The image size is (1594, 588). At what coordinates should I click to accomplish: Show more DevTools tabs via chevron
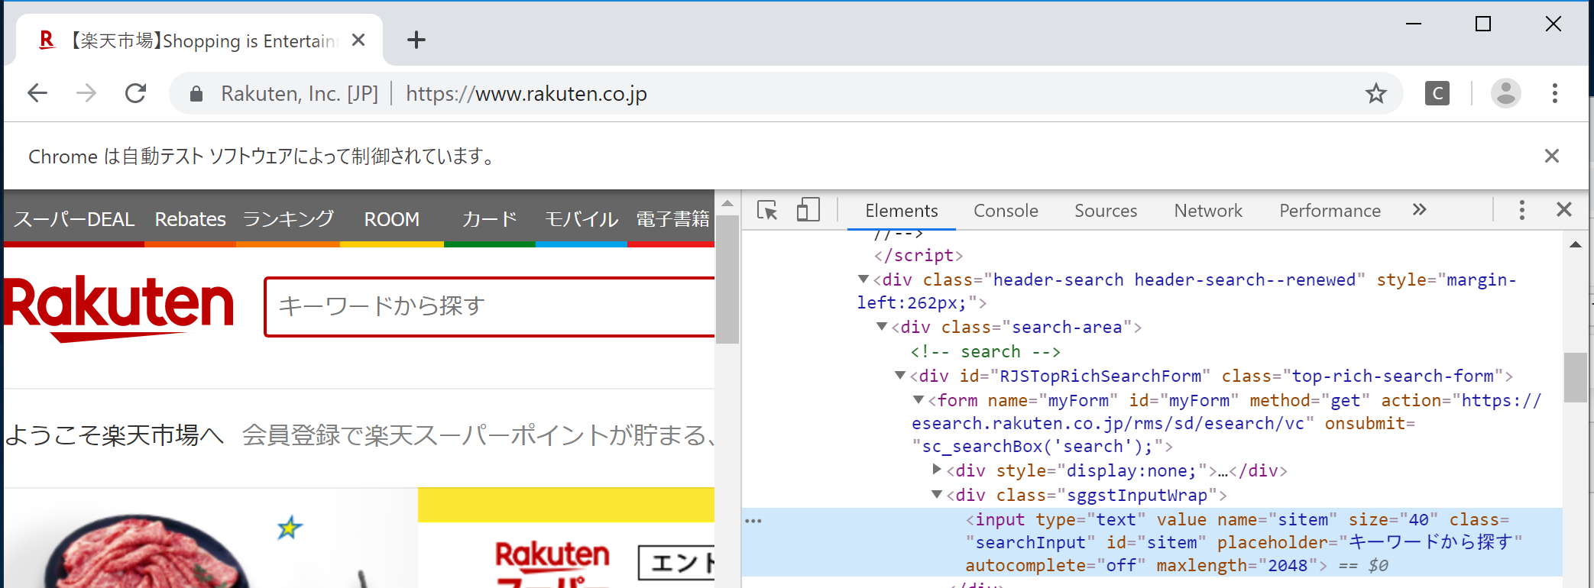[x=1419, y=210]
